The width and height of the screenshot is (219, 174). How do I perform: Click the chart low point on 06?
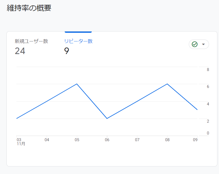coord(107,118)
